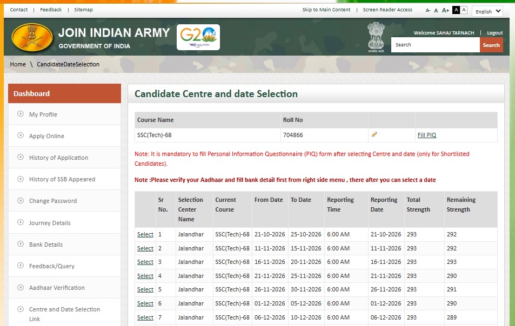This screenshot has height=326, width=515.
Task: Open Feedback/Query menu item
Action: tap(52, 266)
